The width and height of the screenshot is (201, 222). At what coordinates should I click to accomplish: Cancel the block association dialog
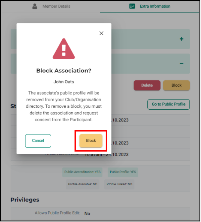38,141
